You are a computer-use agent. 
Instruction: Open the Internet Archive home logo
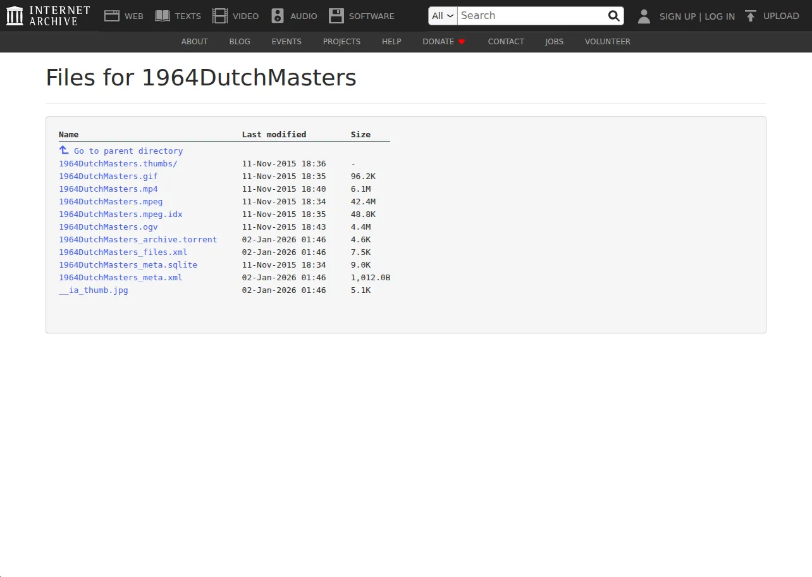48,16
